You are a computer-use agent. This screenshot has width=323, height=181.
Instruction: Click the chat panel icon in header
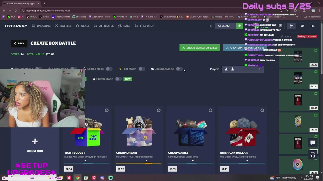pos(280,26)
